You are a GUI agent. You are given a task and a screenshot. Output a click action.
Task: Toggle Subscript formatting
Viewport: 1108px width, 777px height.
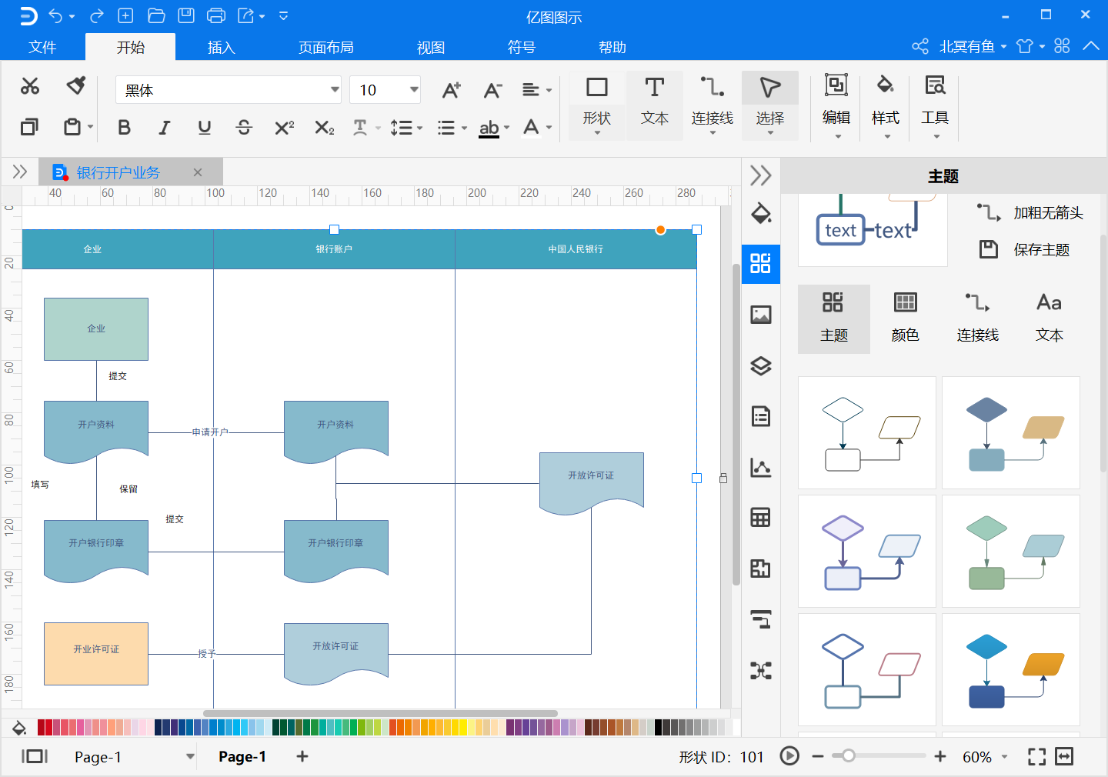324,128
